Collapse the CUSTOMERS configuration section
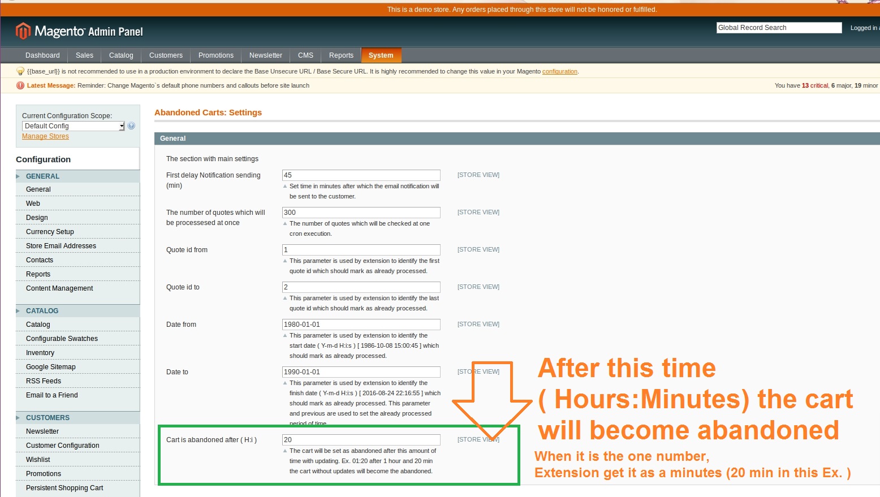Screen dimensions: 880x497 click(77, 418)
